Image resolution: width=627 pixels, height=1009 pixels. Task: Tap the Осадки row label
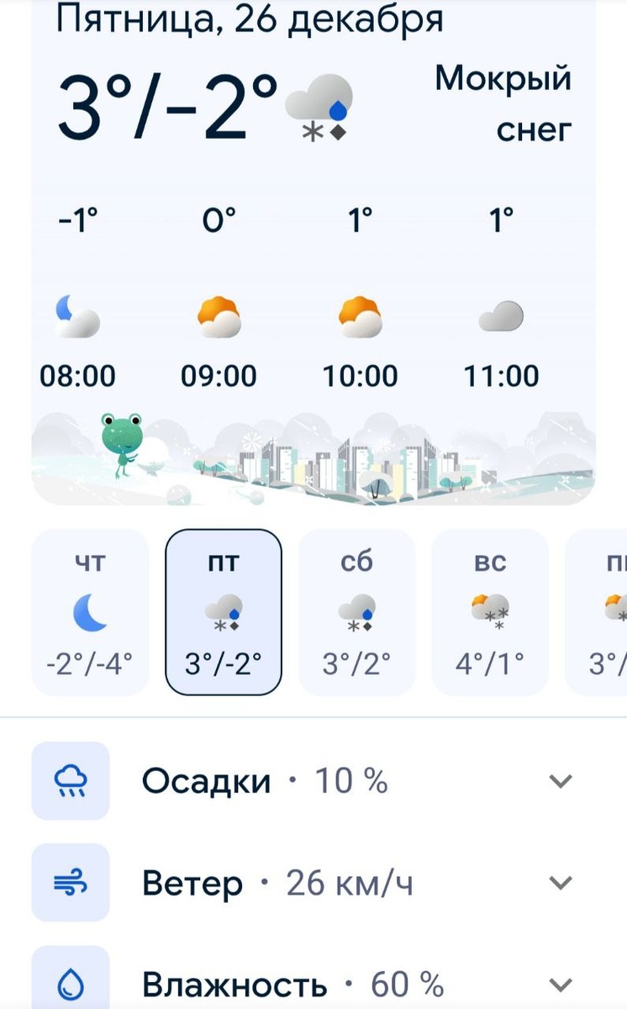206,781
